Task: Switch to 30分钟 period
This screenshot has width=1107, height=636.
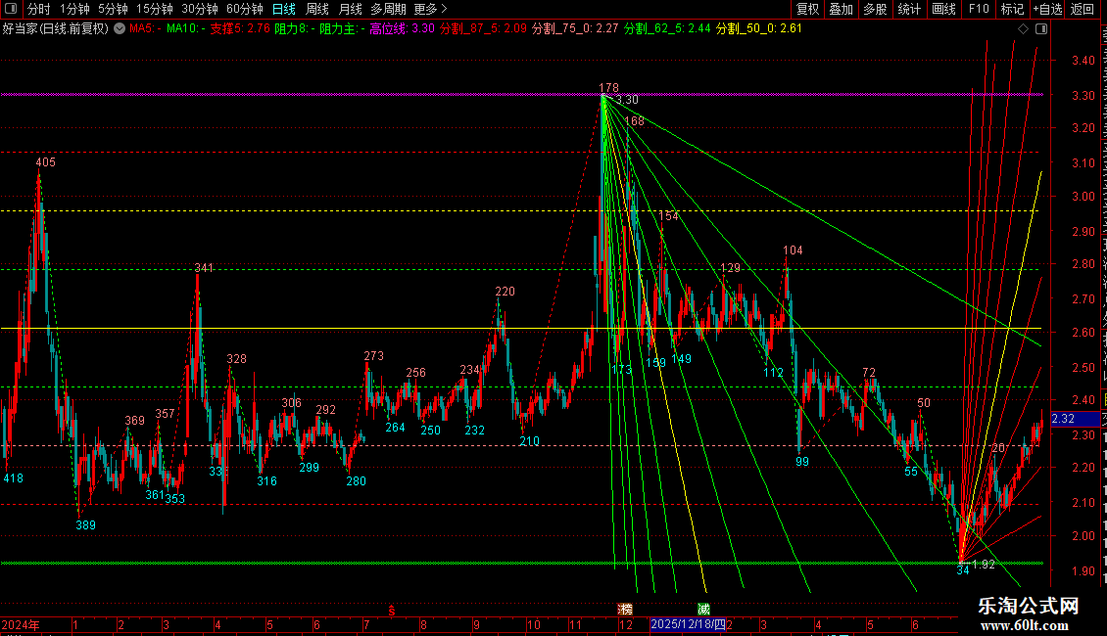Action: pyautogui.click(x=200, y=9)
